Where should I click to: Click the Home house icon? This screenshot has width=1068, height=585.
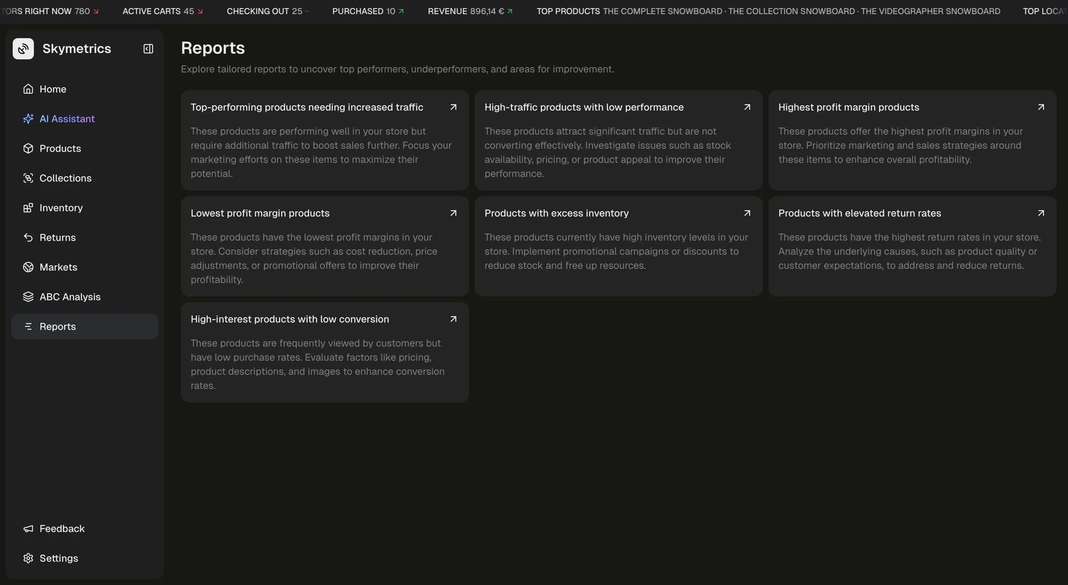coord(28,89)
